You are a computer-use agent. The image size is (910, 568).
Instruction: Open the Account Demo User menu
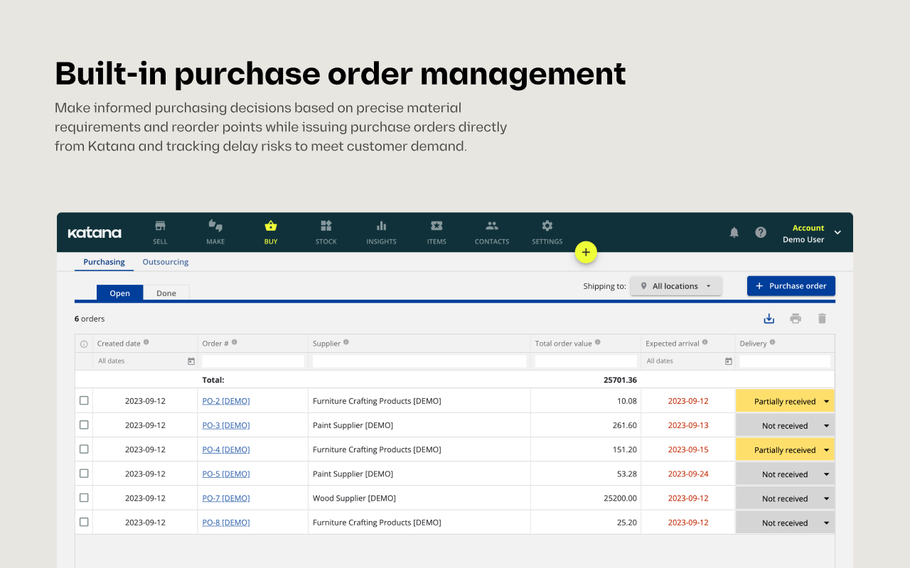812,233
